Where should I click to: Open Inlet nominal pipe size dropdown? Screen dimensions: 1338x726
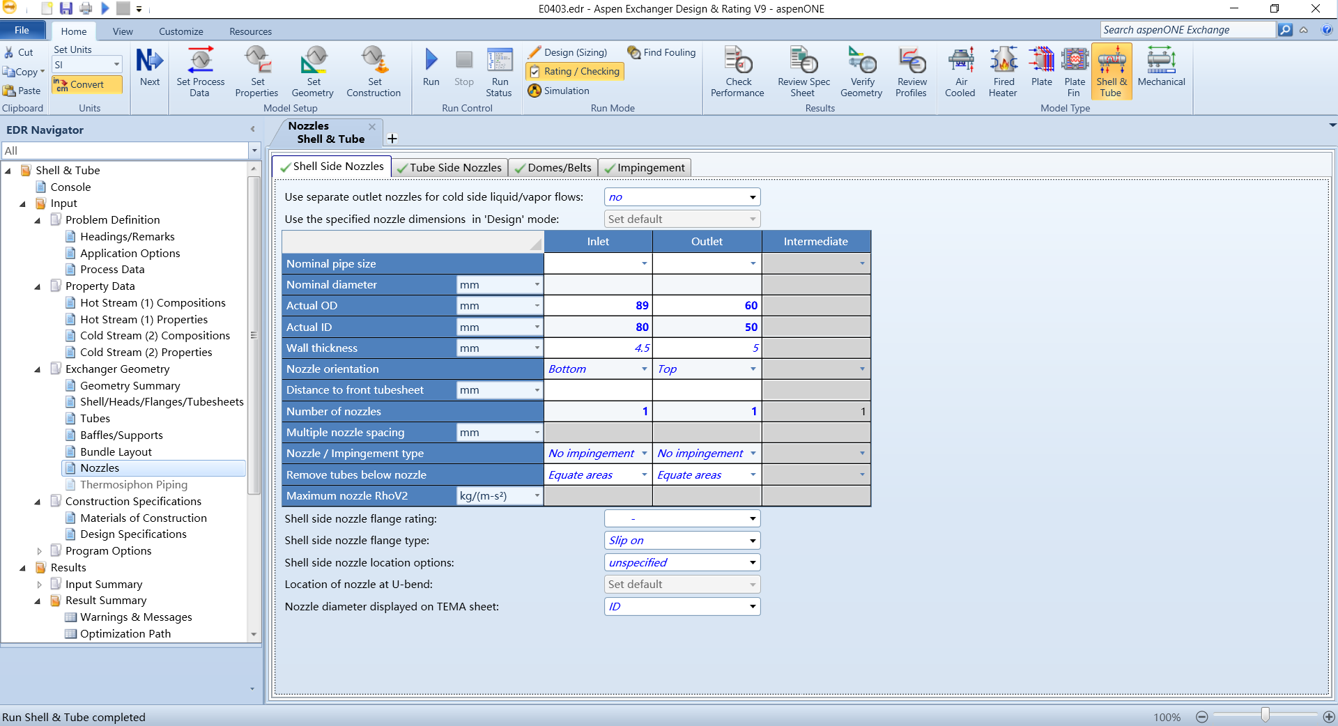click(644, 263)
